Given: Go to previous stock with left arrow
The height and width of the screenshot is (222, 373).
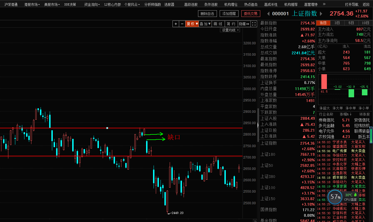Looking at the screenshot, I should click(268, 14).
